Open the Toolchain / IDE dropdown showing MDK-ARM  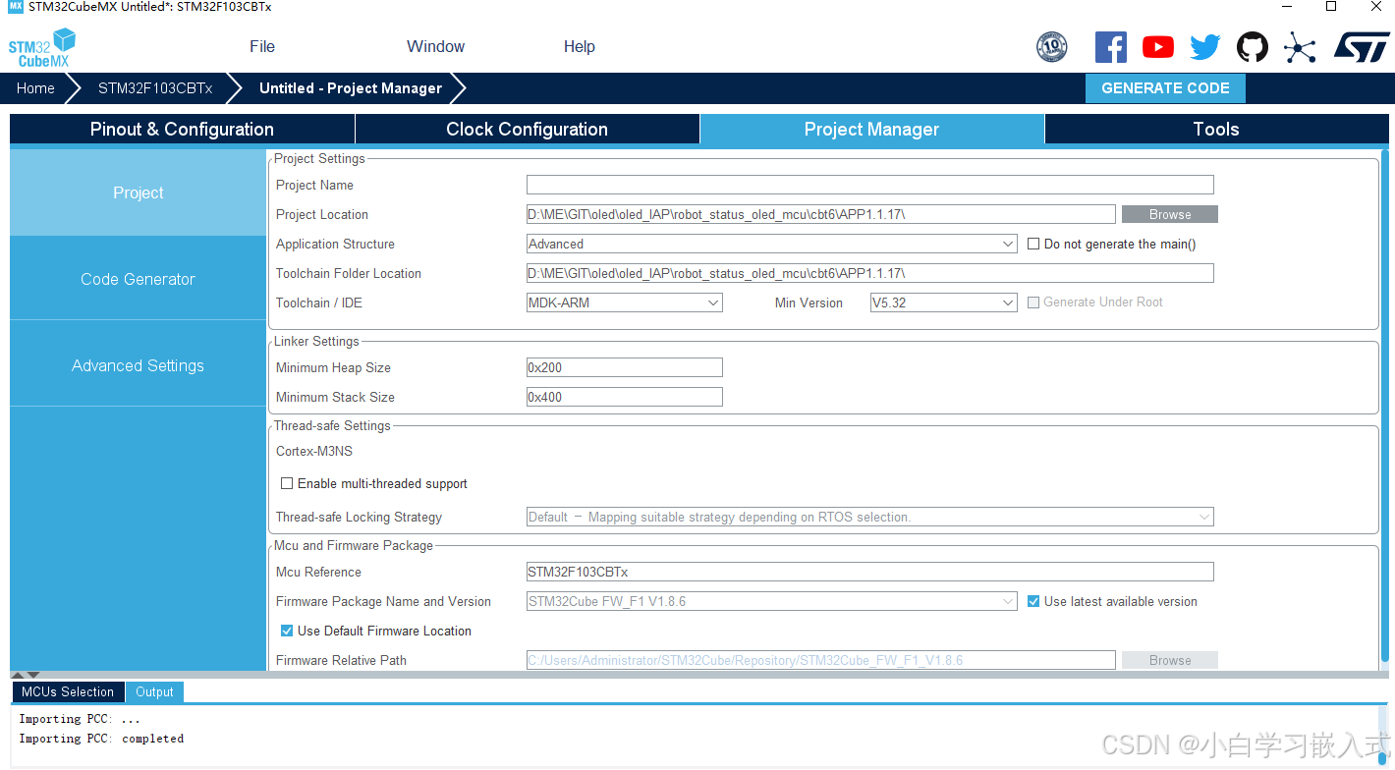pos(625,302)
